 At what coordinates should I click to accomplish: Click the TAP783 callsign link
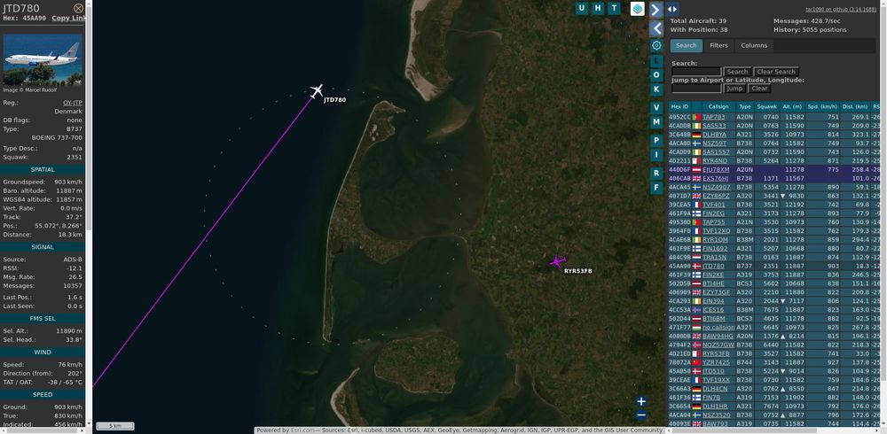click(713, 117)
